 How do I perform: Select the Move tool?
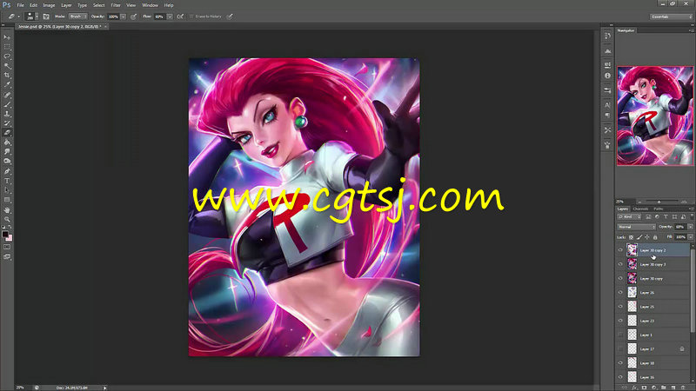tap(7, 37)
